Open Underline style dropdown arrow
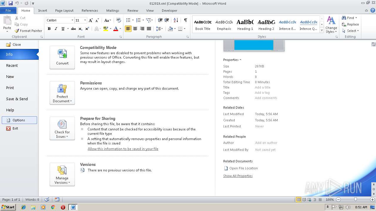This screenshot has width=376, height=211. [x=68, y=29]
